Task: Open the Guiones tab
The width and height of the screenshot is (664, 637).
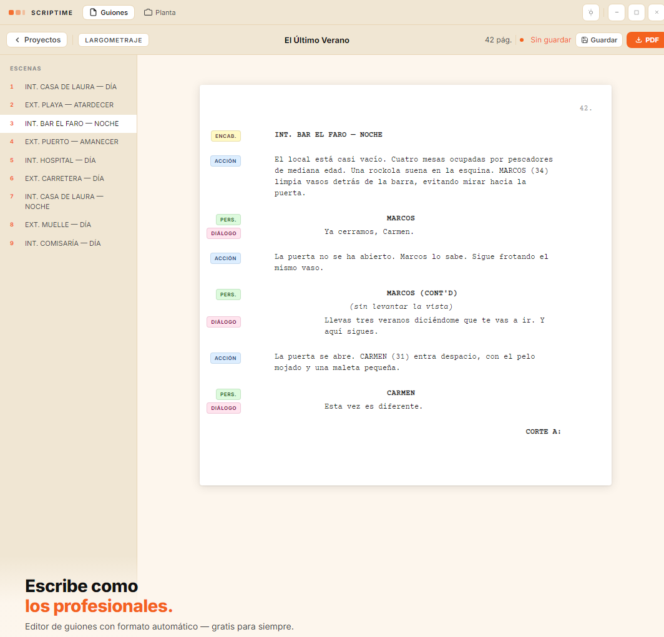Action: click(109, 12)
